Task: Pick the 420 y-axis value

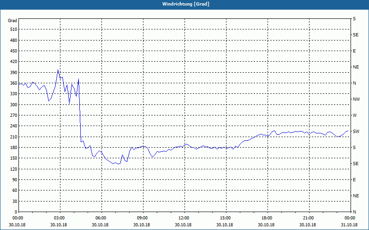Action: (x=14, y=62)
